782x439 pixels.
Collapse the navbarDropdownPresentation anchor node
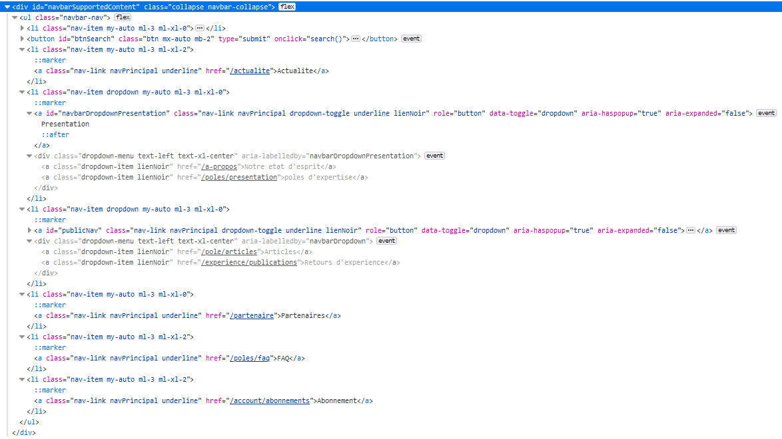(30, 113)
